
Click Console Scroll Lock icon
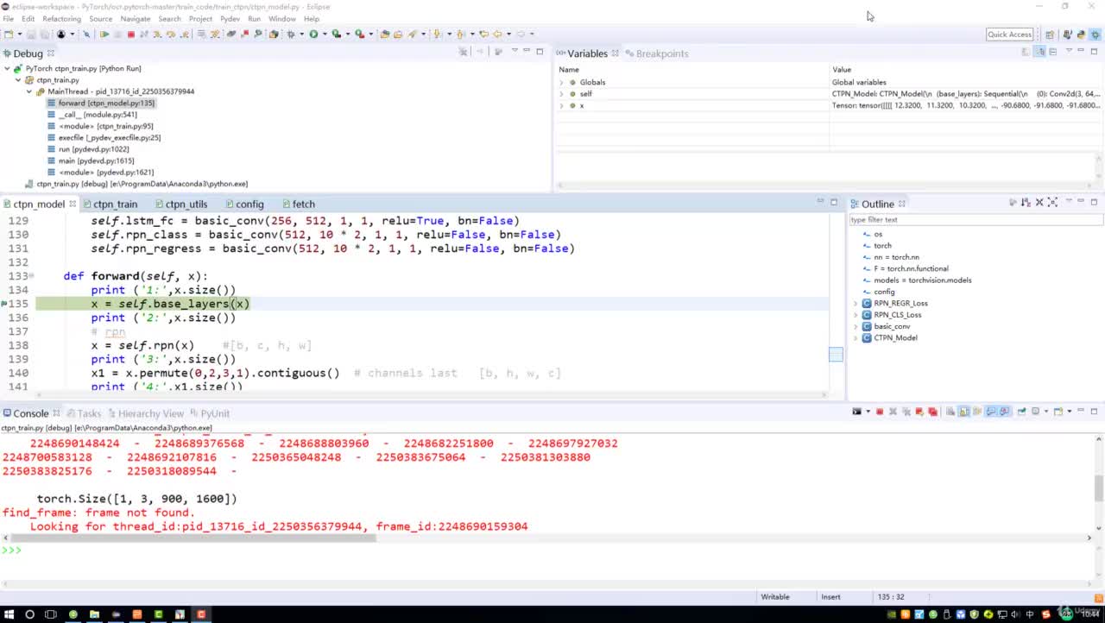point(963,412)
